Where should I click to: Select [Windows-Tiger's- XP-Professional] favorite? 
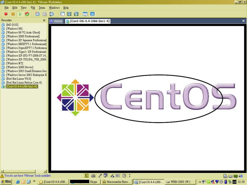[x=24, y=52]
